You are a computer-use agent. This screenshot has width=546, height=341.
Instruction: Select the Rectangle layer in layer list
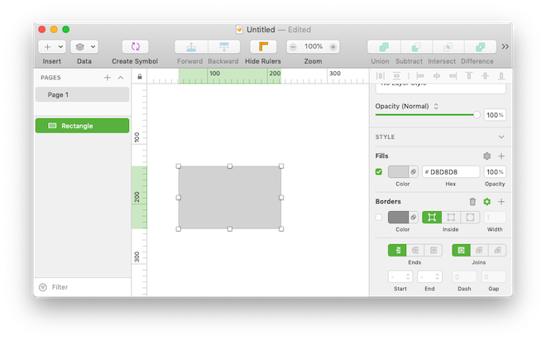82,126
